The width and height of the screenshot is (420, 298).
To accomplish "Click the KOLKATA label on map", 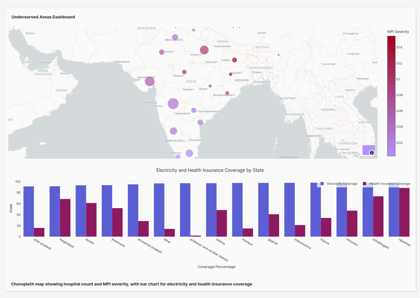I will pyautogui.click(x=242, y=80).
